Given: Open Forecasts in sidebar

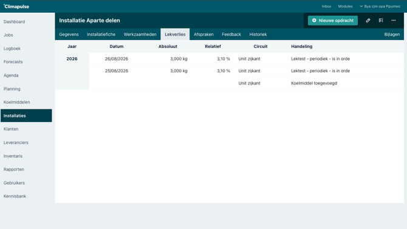Looking at the screenshot, I should point(26,62).
